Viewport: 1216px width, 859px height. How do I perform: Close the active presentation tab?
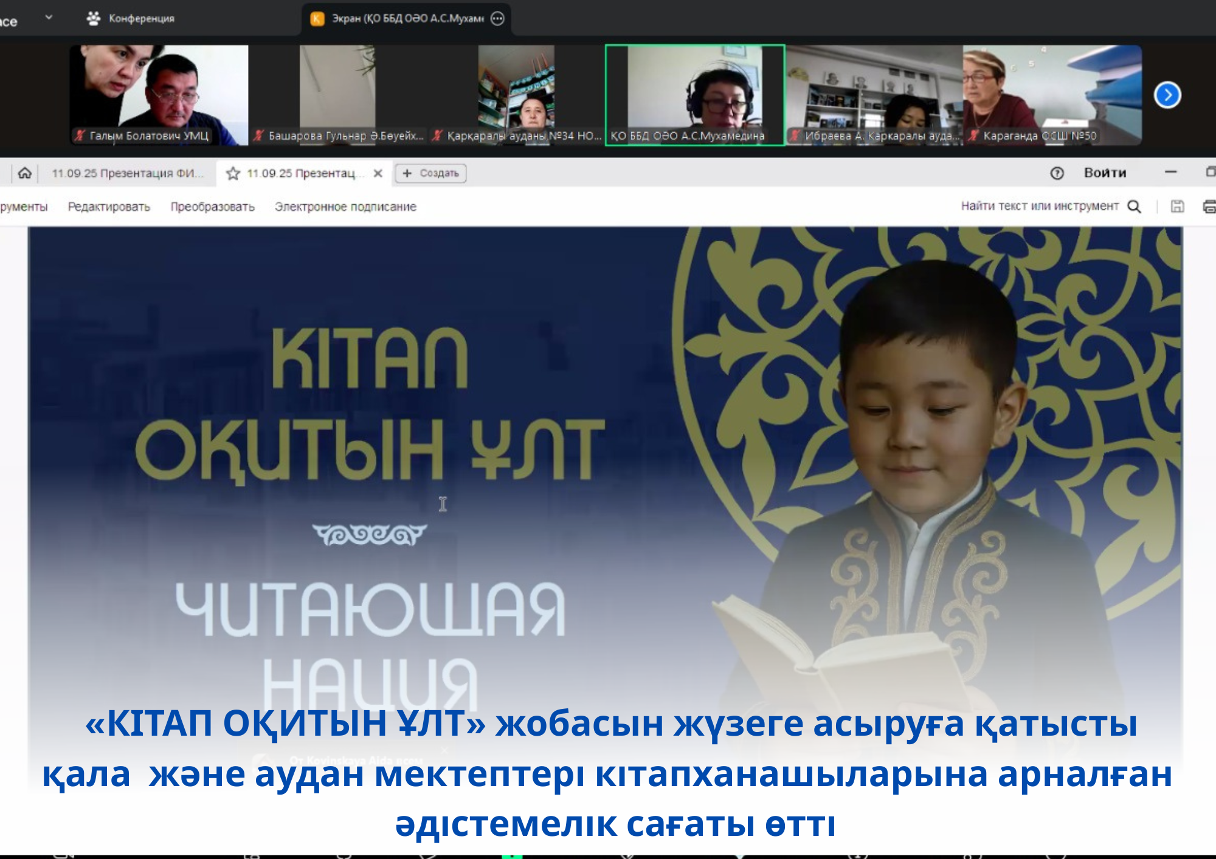tap(378, 174)
